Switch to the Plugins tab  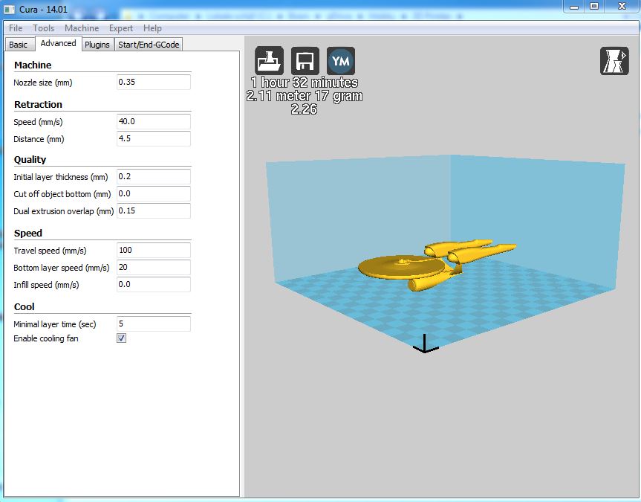(97, 45)
